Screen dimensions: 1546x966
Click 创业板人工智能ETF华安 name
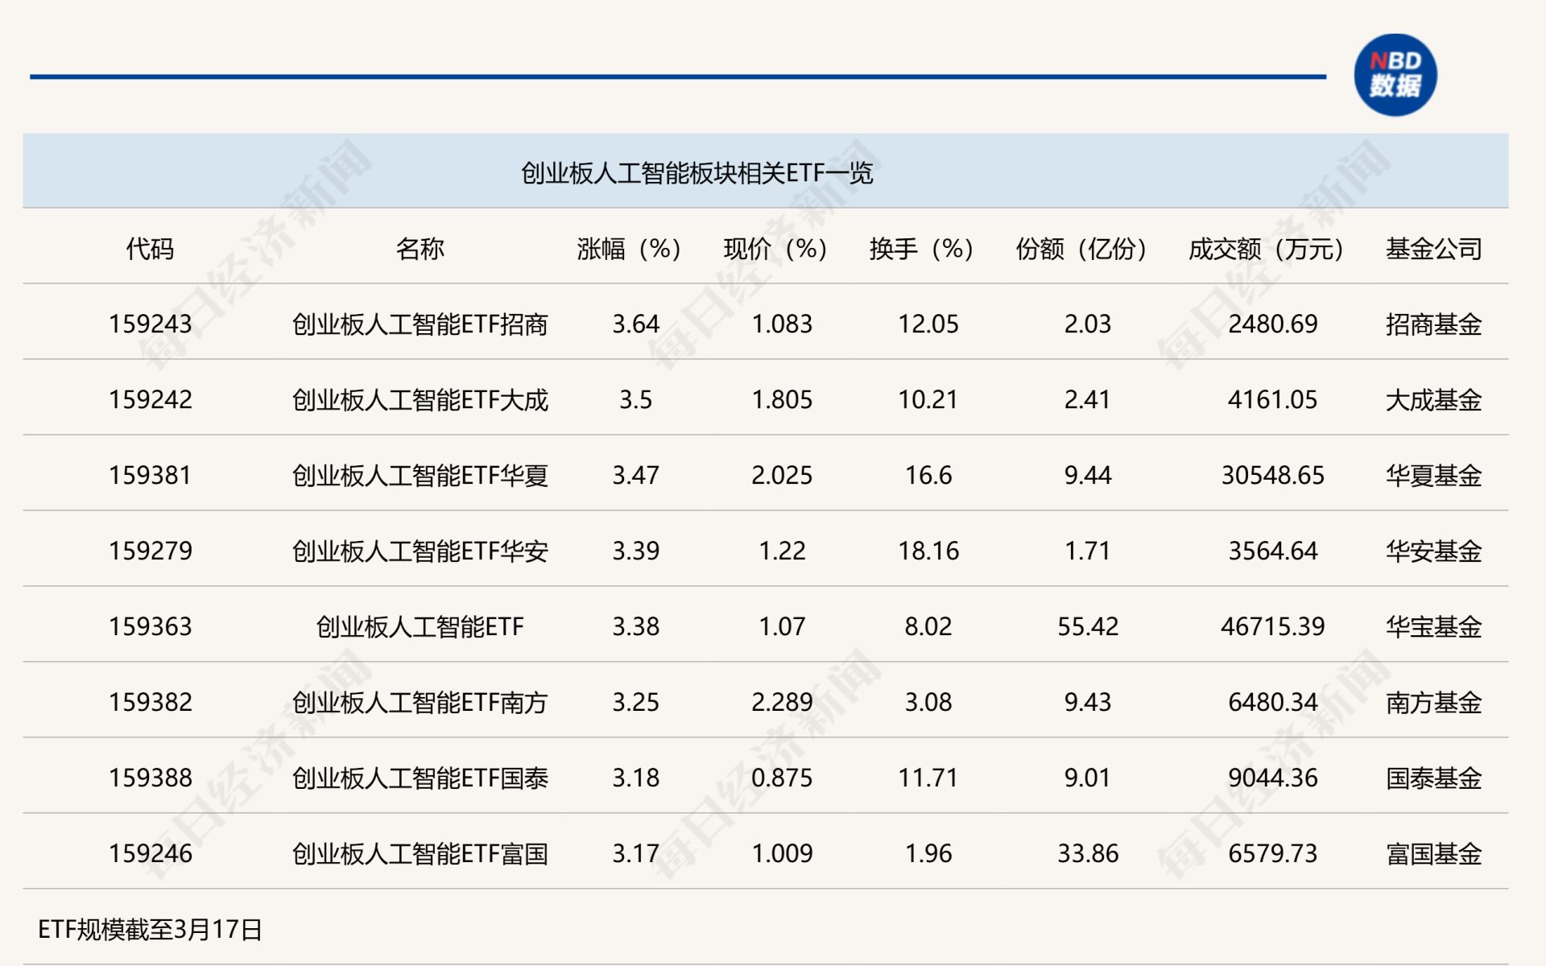(420, 551)
